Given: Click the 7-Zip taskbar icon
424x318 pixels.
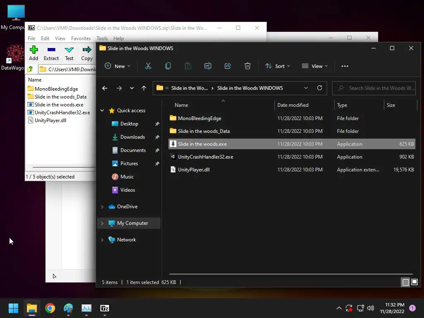Looking at the screenshot, I should pyautogui.click(x=105, y=308).
